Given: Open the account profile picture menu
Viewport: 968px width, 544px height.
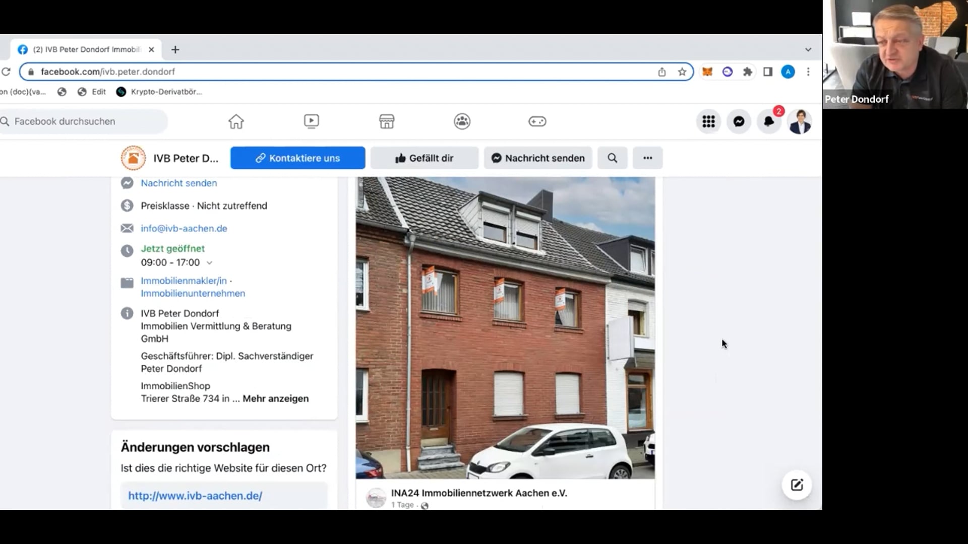Looking at the screenshot, I should click(x=800, y=121).
